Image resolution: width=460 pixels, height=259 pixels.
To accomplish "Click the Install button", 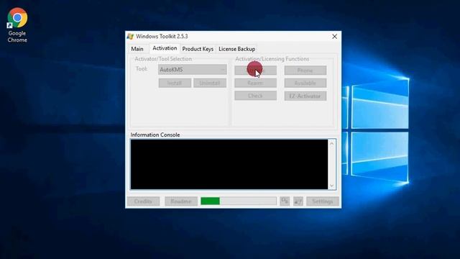I will (x=175, y=83).
